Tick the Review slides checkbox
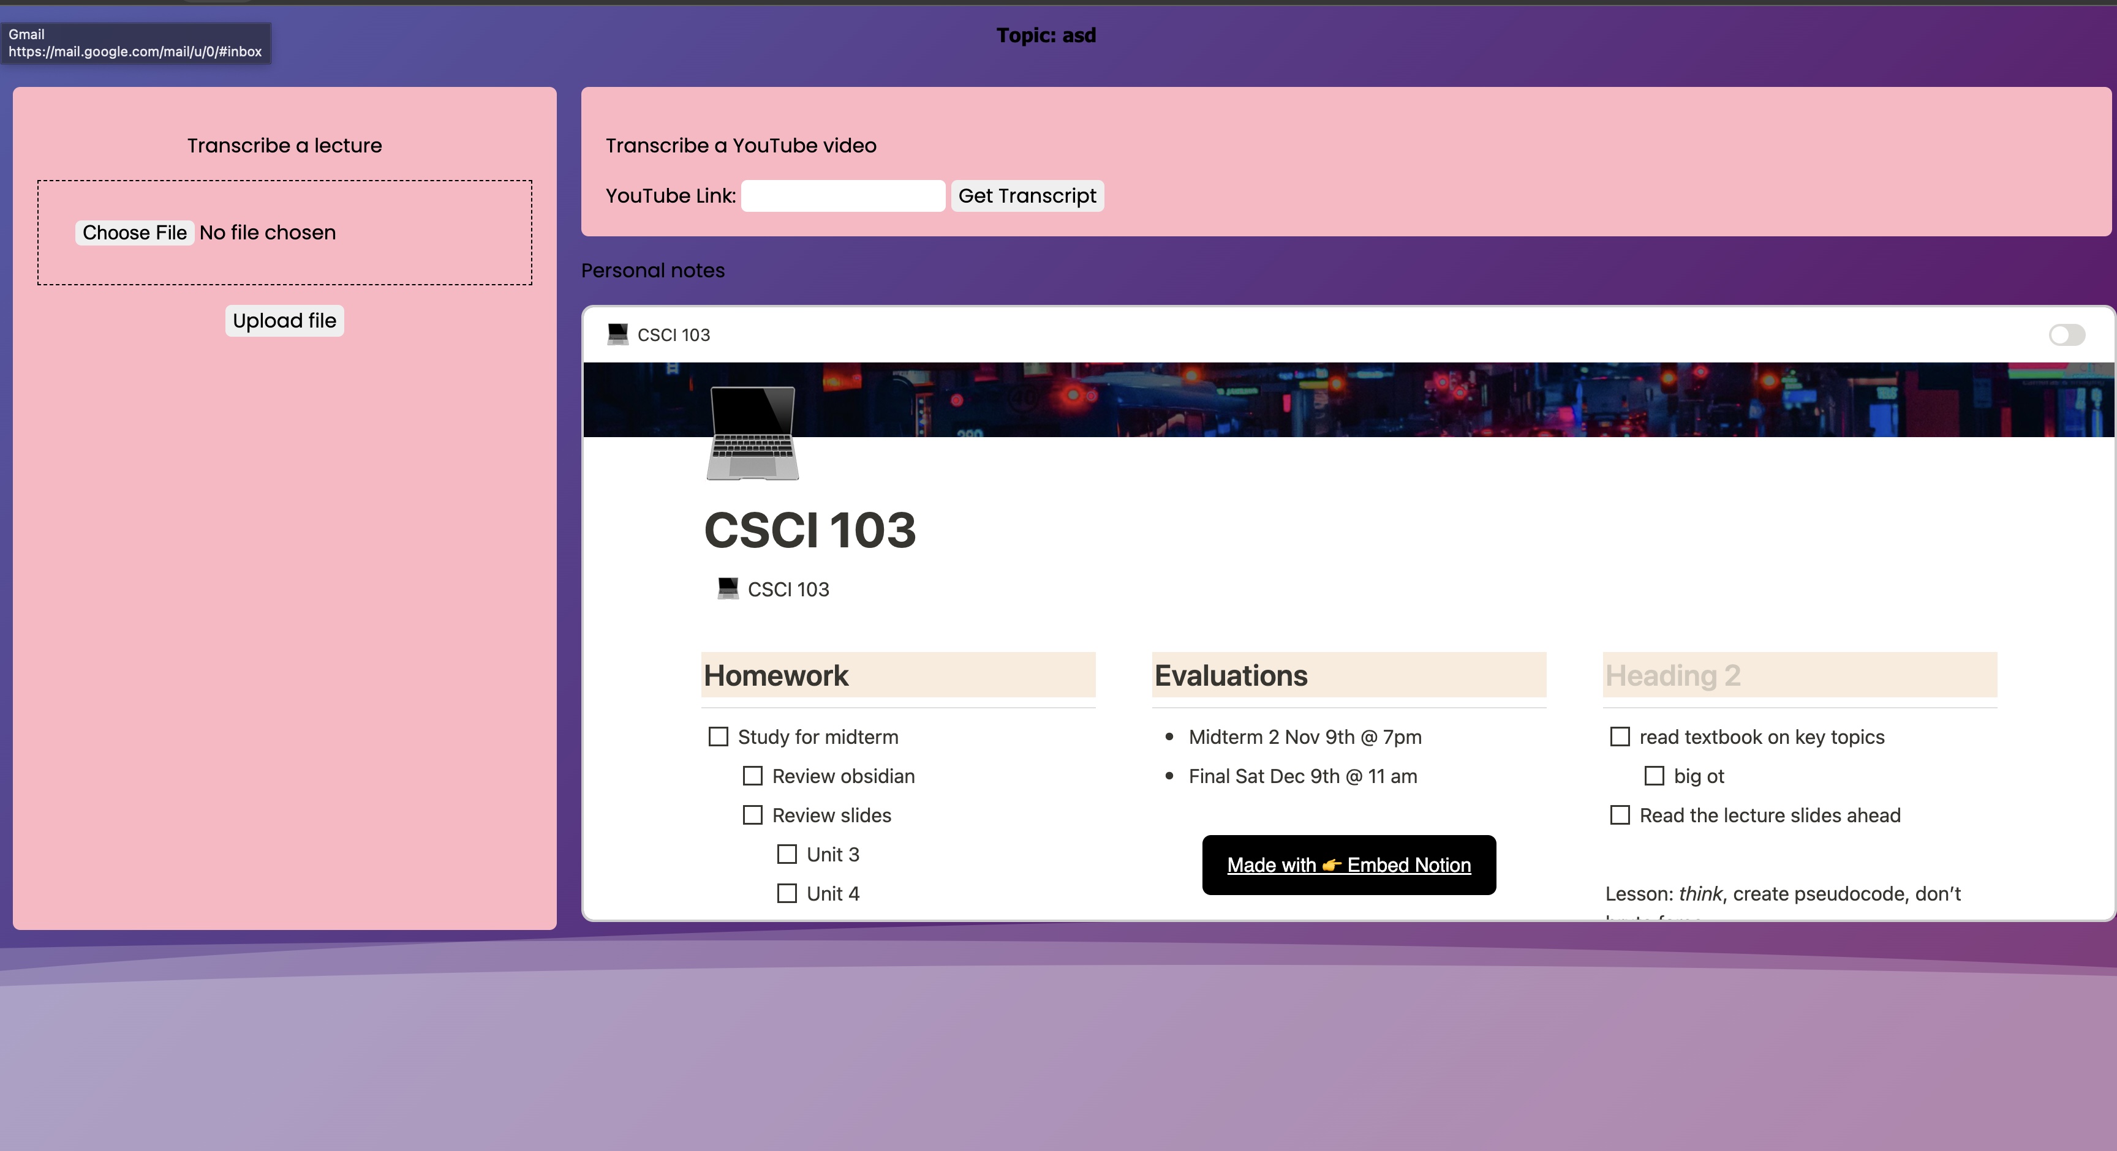Image resolution: width=2117 pixels, height=1151 pixels. pyautogui.click(x=753, y=815)
